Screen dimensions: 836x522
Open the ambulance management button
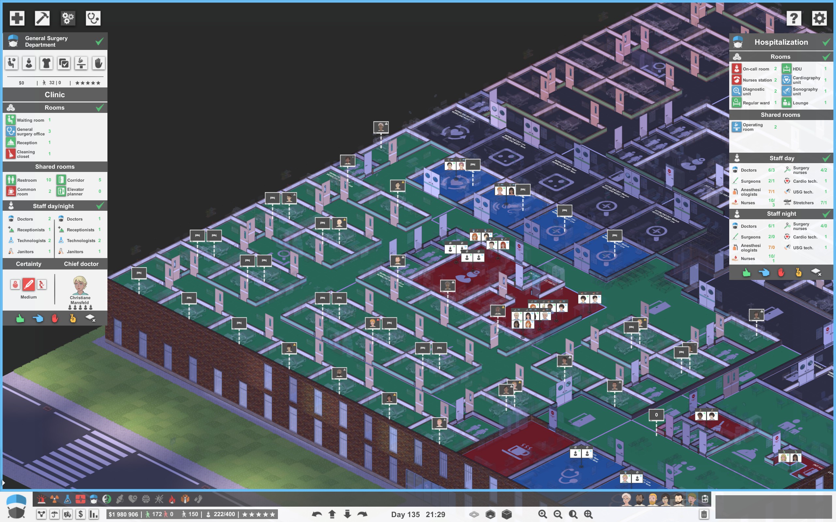(x=68, y=514)
